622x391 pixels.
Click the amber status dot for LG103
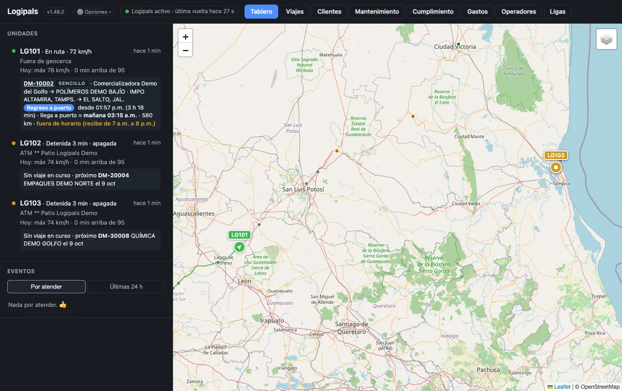[x=14, y=203]
